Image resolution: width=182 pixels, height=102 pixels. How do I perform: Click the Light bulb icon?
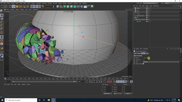tap(92, 7)
